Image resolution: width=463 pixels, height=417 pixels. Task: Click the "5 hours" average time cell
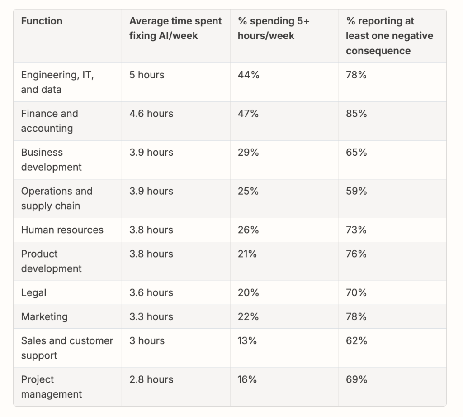[x=146, y=75]
